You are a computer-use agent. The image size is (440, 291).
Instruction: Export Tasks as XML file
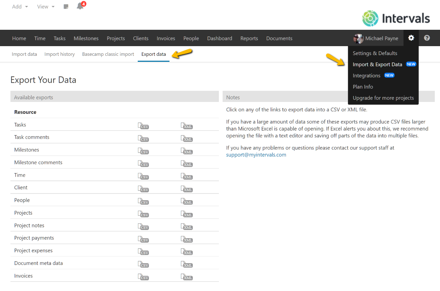click(x=186, y=126)
